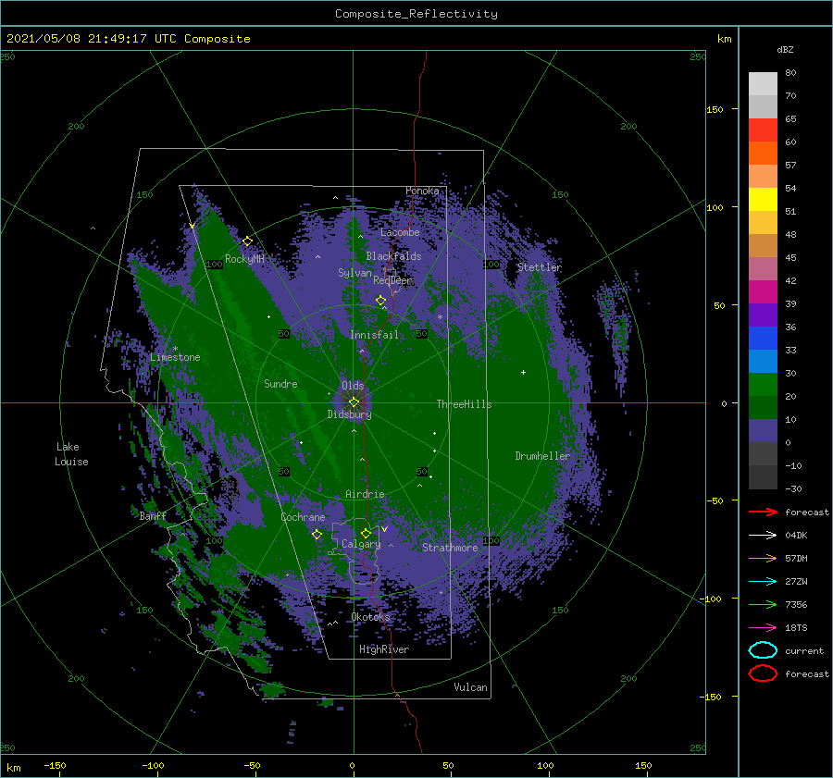Click the Limestone label on the map
This screenshot has width=833, height=778.
175,357
